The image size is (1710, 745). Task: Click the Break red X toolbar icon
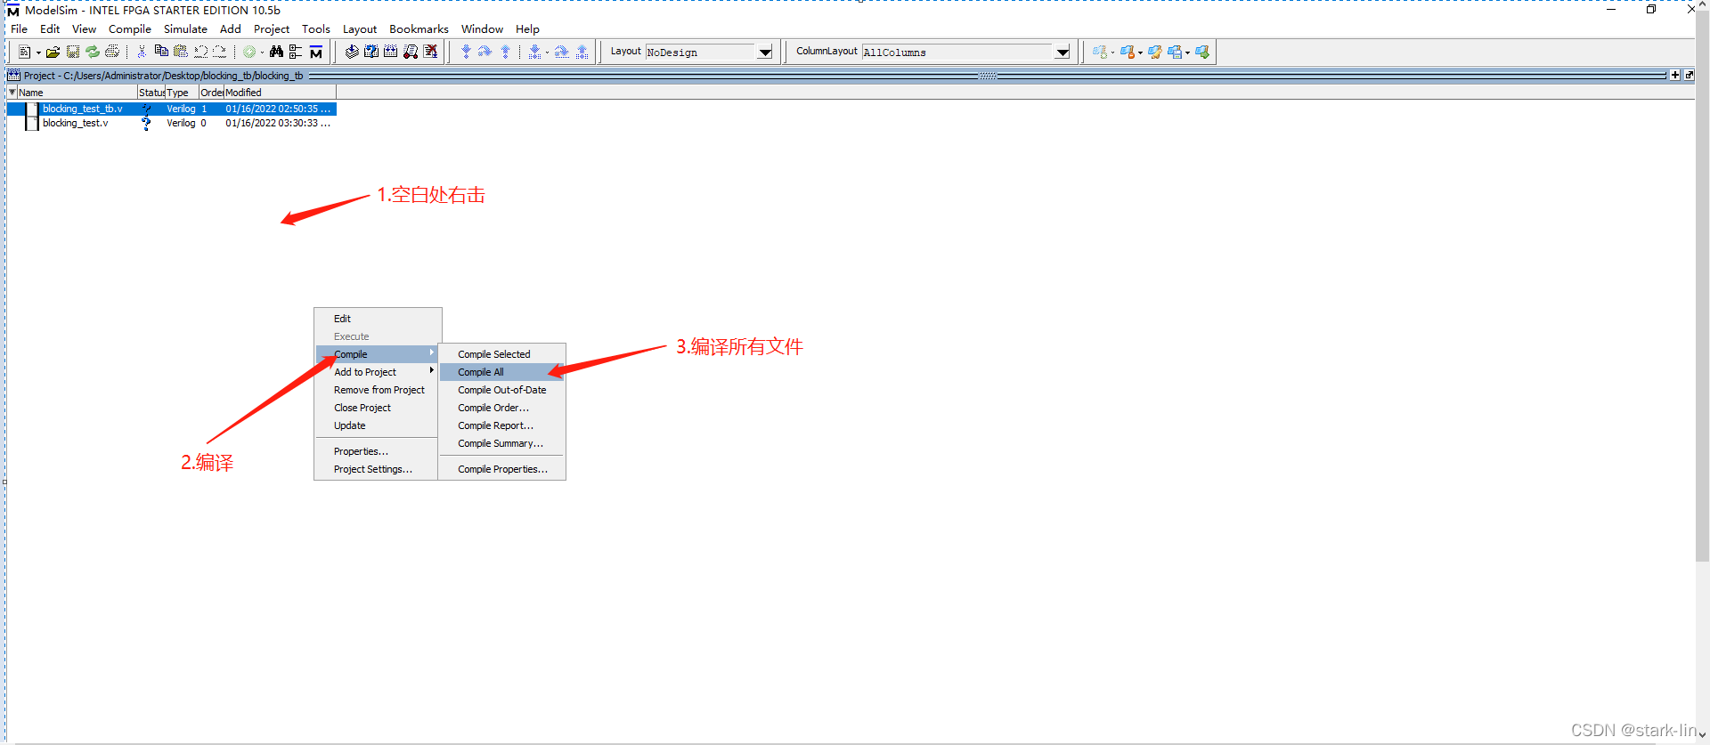click(x=430, y=52)
